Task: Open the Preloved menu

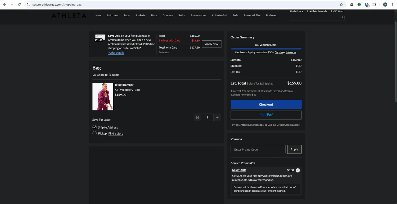Action: (272, 15)
